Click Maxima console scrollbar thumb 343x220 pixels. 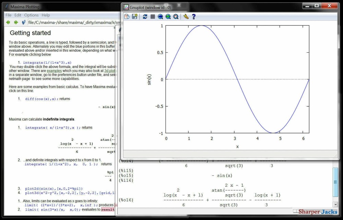(335, 182)
